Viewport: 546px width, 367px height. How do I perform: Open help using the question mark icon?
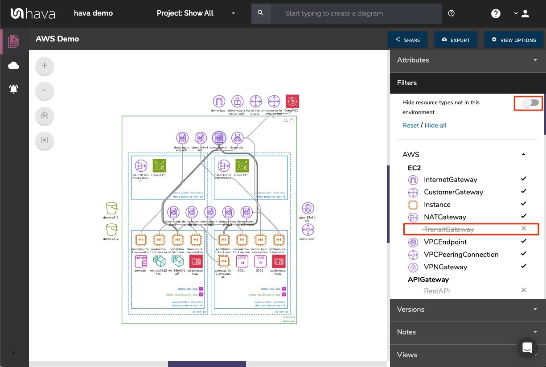[496, 13]
